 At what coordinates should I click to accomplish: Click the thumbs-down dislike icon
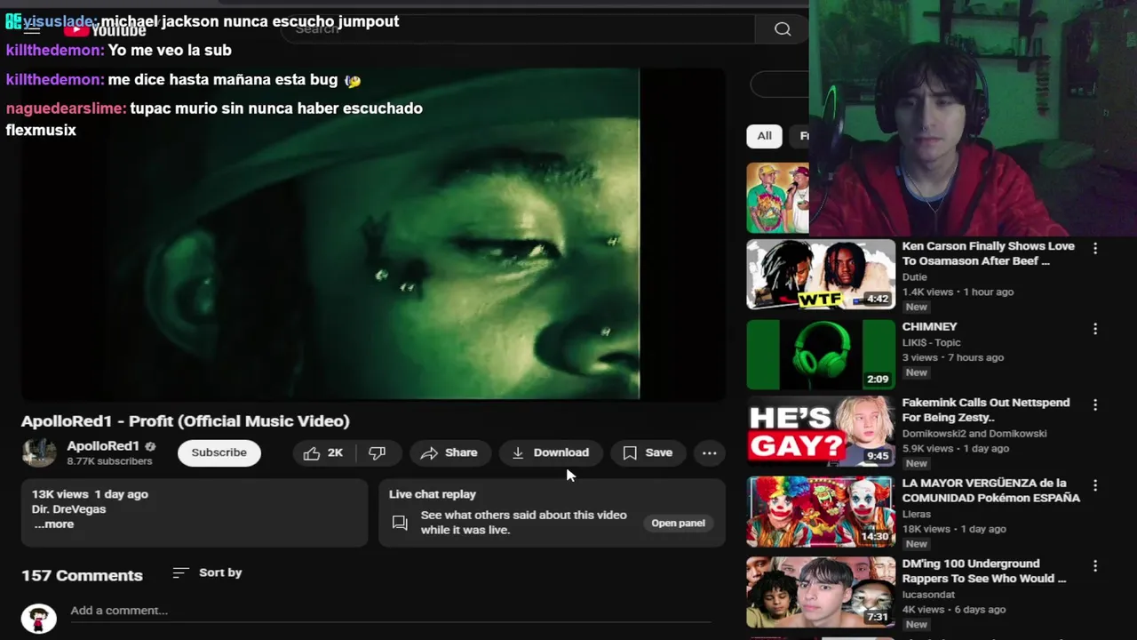[378, 452]
